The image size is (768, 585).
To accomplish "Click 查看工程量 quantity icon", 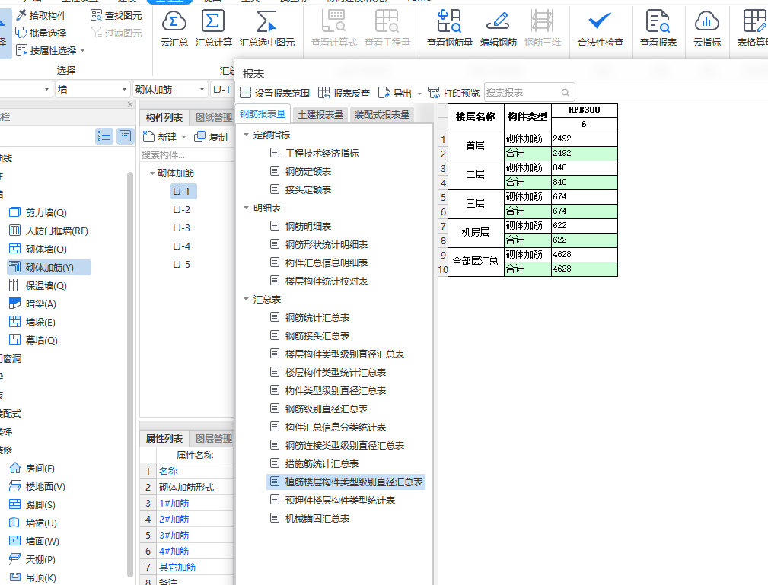I will pos(387,28).
